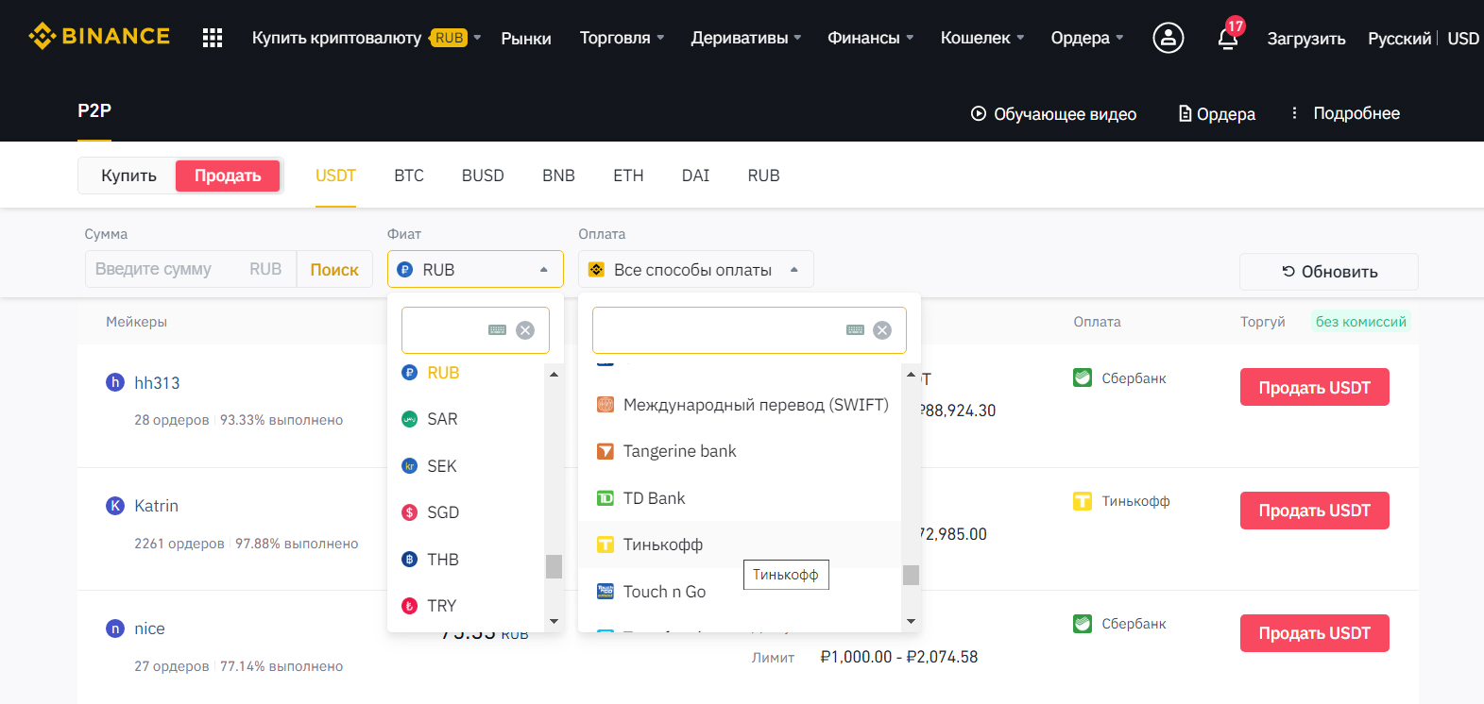Screen dimensions: 1484x704
Task: Open the Финансы menu dropdown
Action: point(871,38)
